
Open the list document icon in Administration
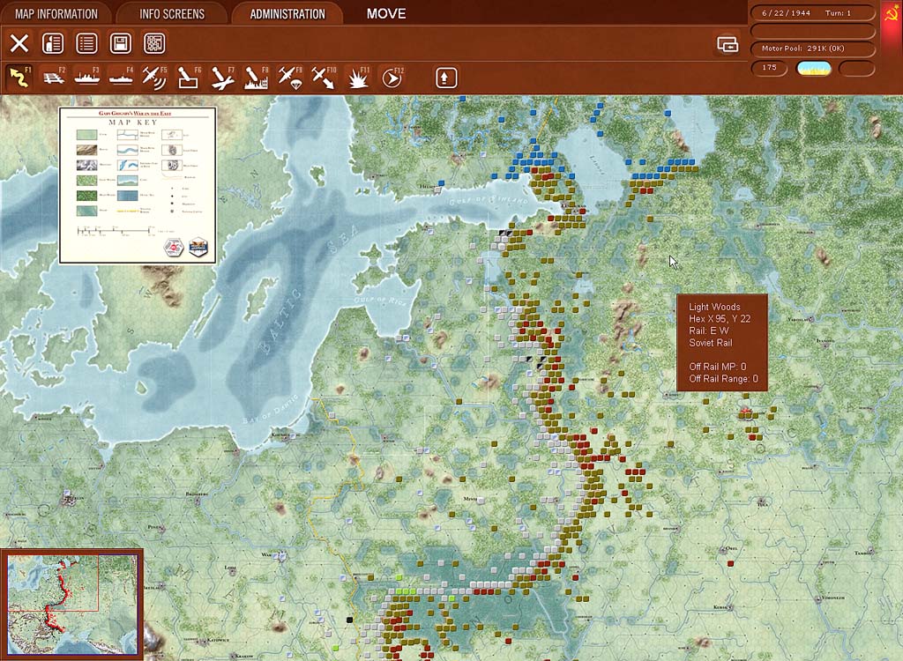87,43
